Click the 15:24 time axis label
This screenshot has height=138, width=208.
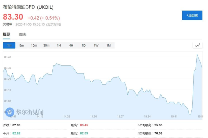click(147, 117)
